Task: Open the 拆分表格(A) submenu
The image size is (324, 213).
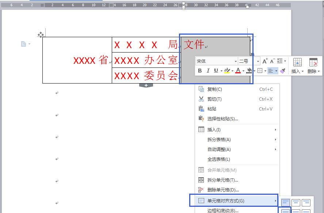Action: tap(237, 140)
